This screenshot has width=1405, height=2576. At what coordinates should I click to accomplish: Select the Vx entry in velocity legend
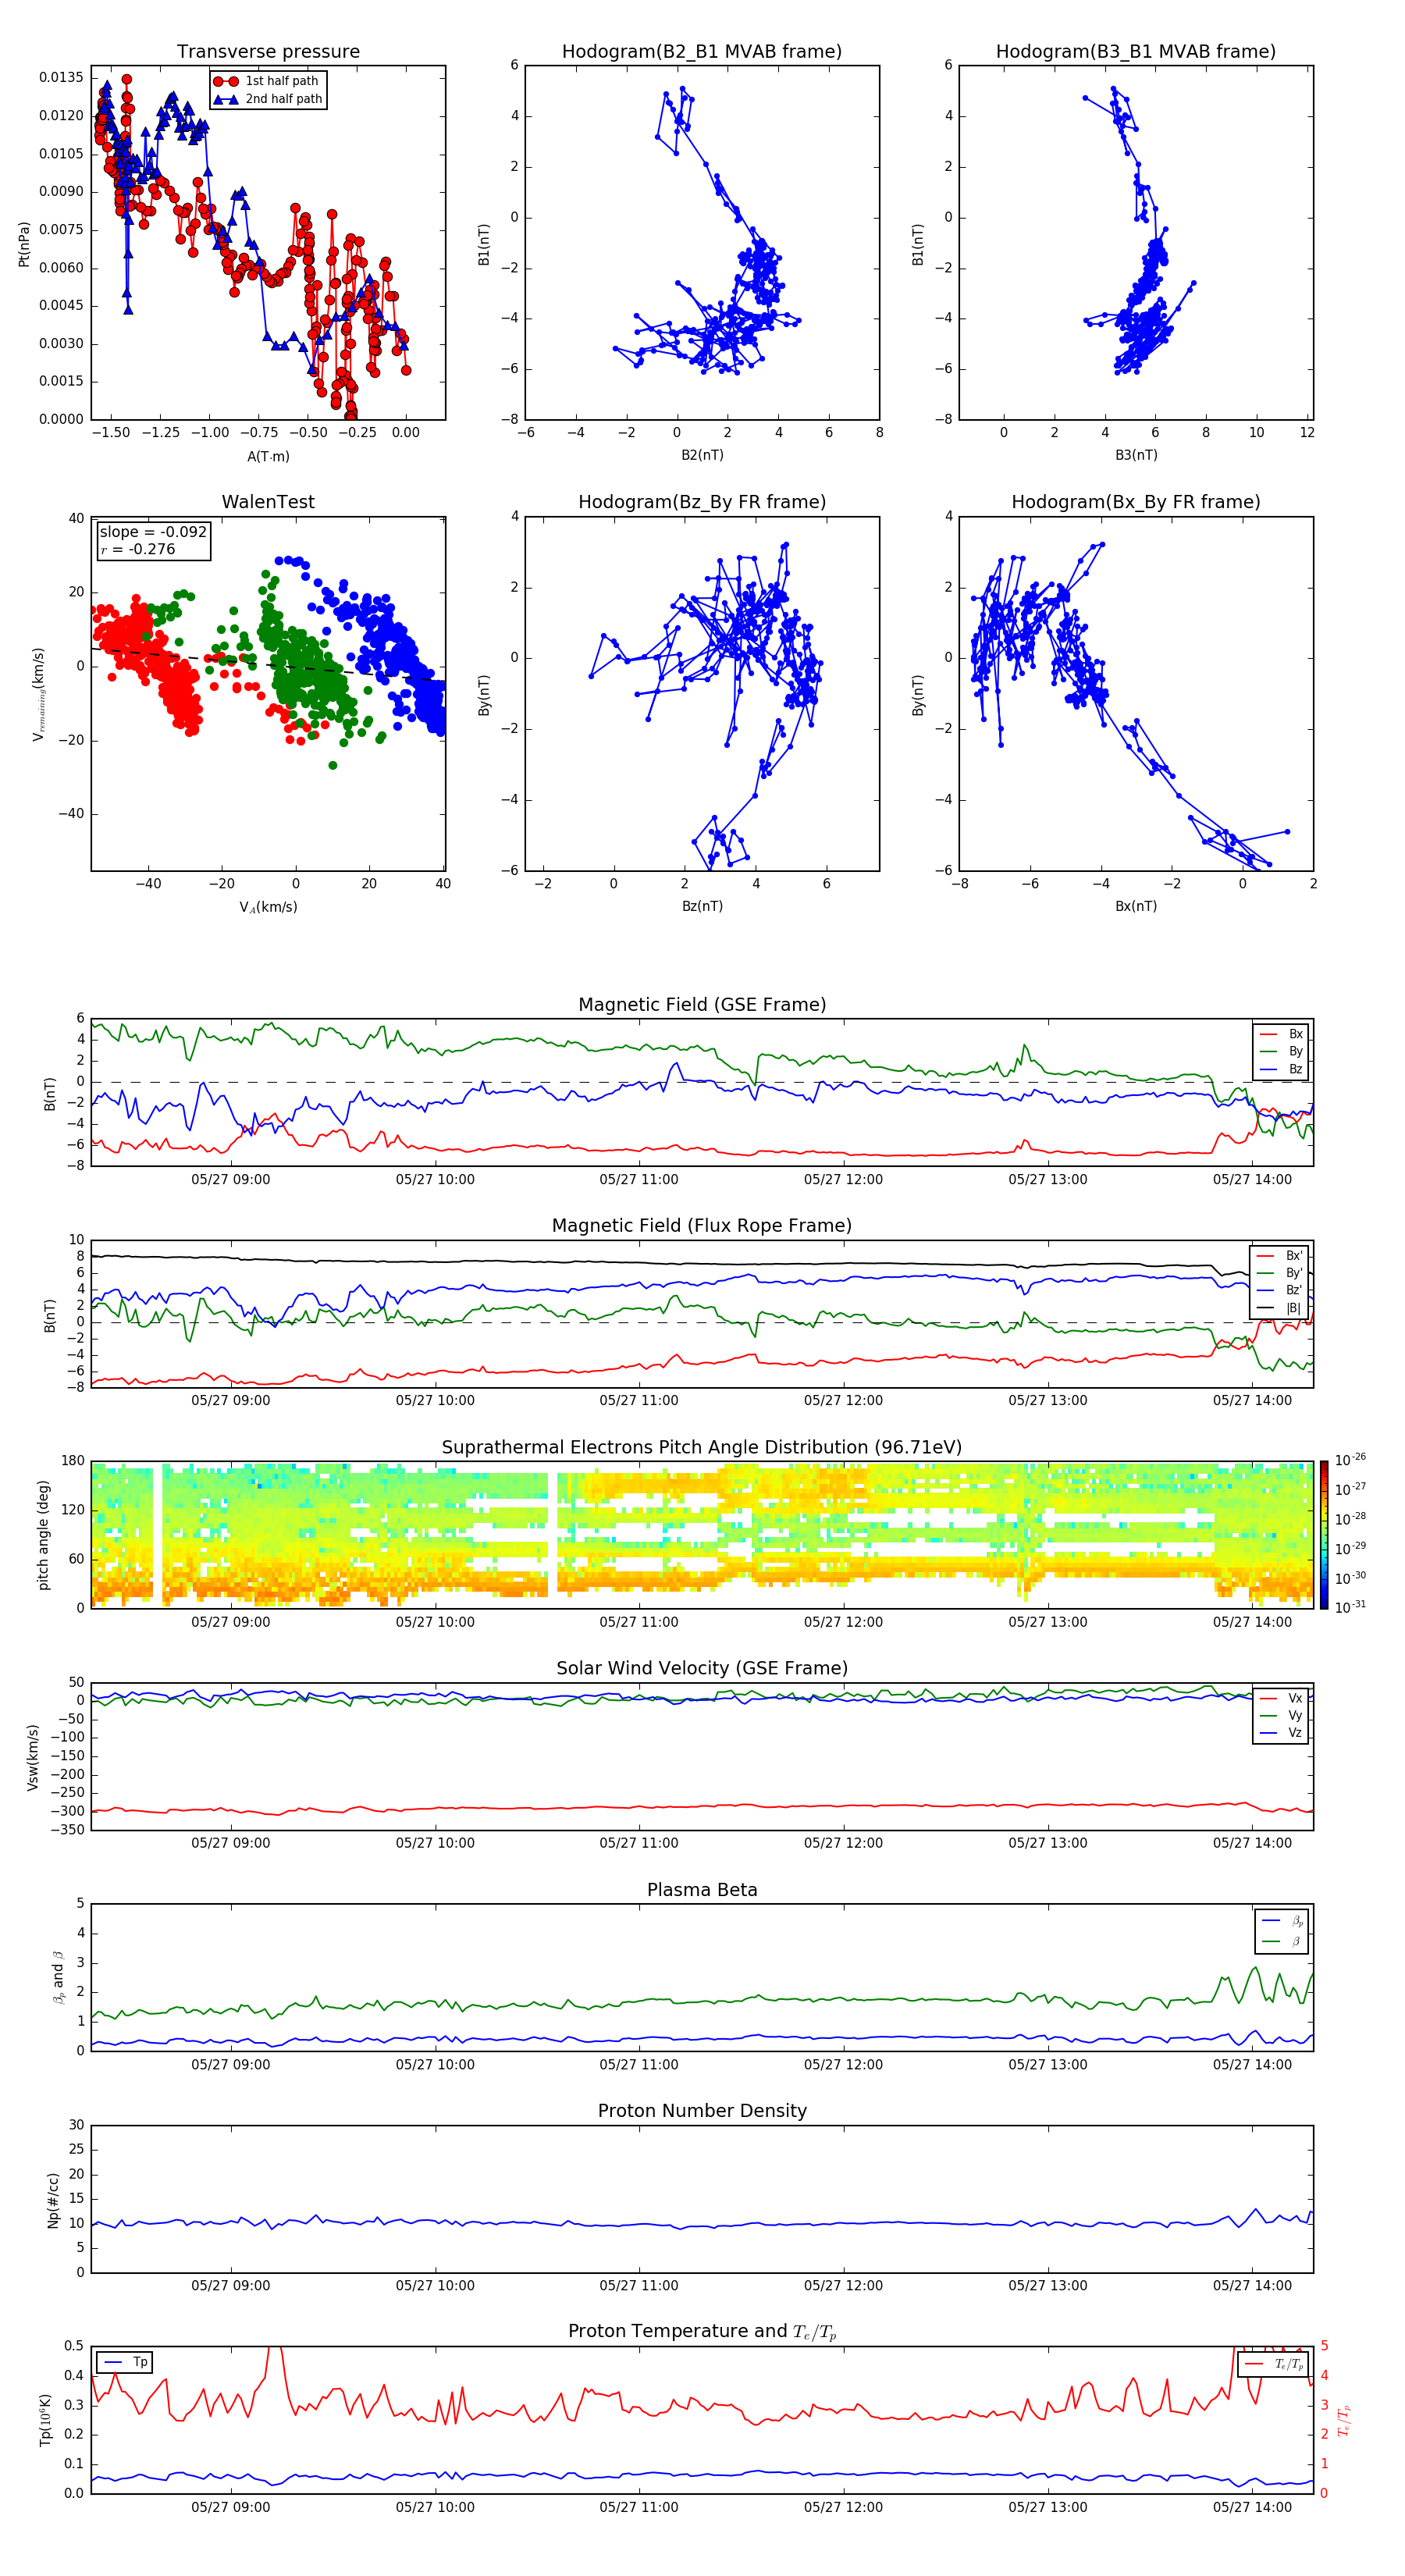(x=1282, y=1698)
